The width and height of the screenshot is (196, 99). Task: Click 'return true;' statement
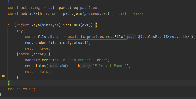tap(37, 48)
